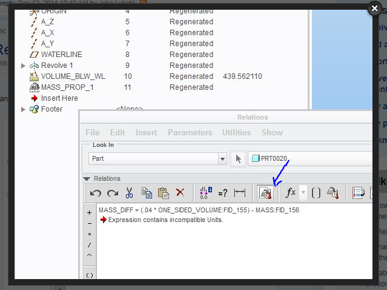Image resolution: width=387 pixels, height=290 pixels.
Task: Collapse the Relations section triangle
Action: pos(87,179)
